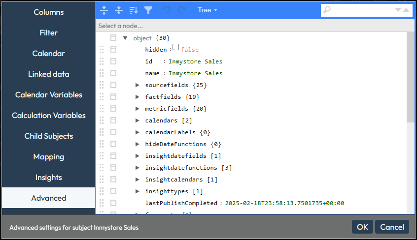Open action menu for hideDateFunctions row
Screen dimensions: 417x240
coord(113,144)
